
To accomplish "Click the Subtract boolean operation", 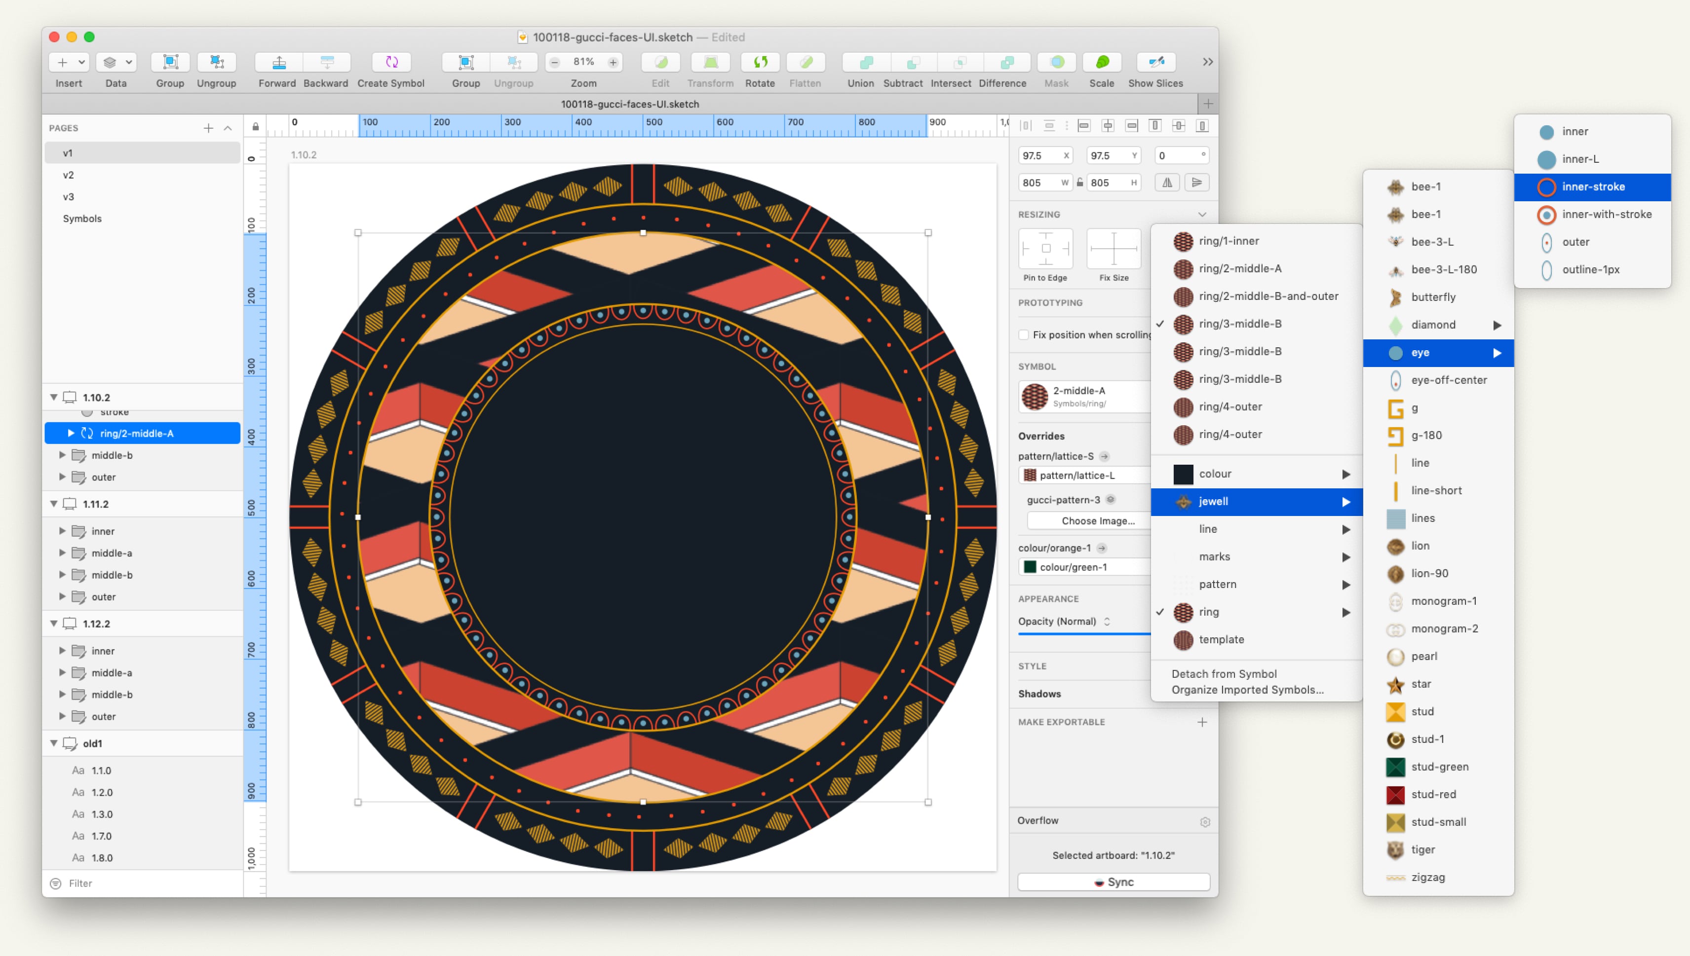I will pos(914,62).
